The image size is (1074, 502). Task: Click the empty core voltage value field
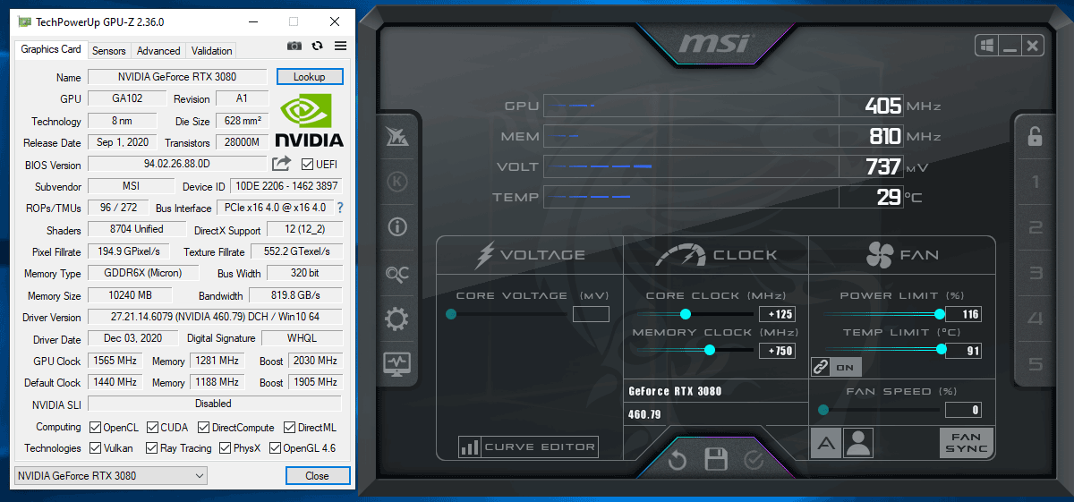pos(591,314)
